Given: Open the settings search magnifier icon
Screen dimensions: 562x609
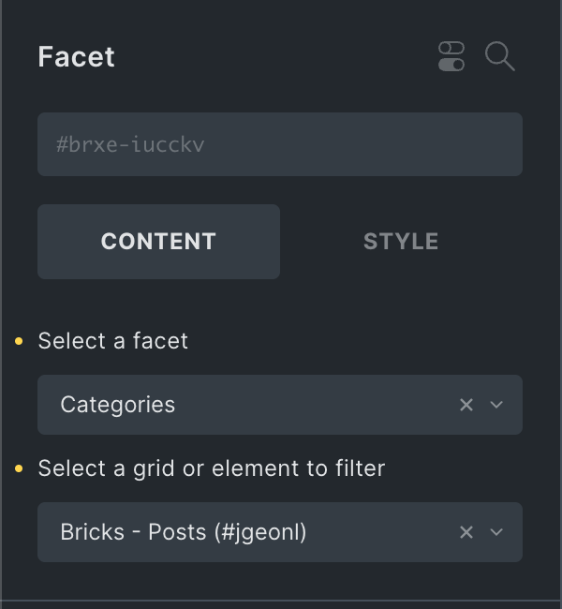Looking at the screenshot, I should [500, 56].
